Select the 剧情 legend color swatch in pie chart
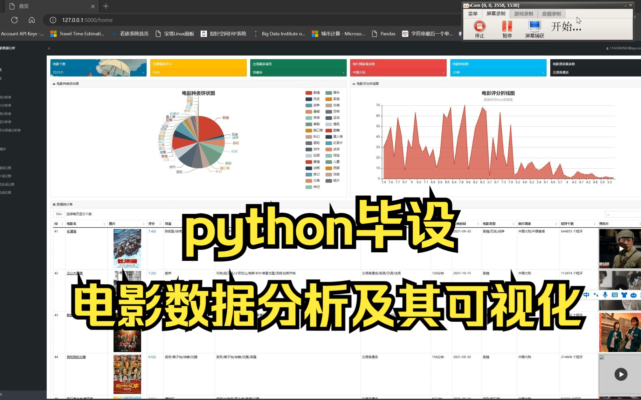 coord(309,92)
